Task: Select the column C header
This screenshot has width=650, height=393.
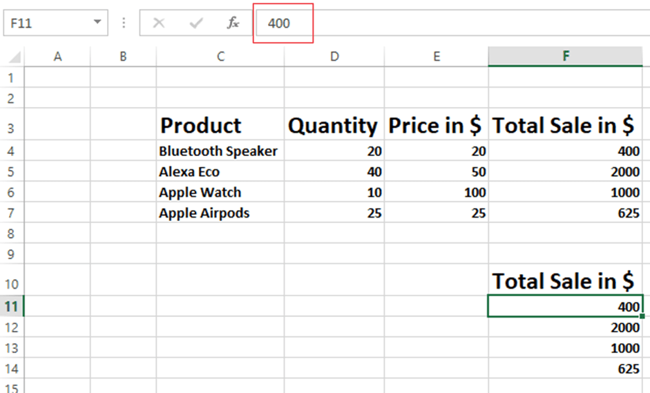Action: coord(220,57)
